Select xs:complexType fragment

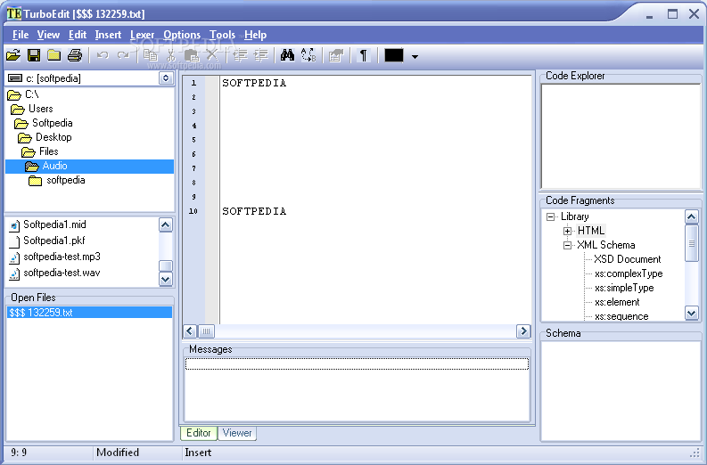click(x=629, y=273)
